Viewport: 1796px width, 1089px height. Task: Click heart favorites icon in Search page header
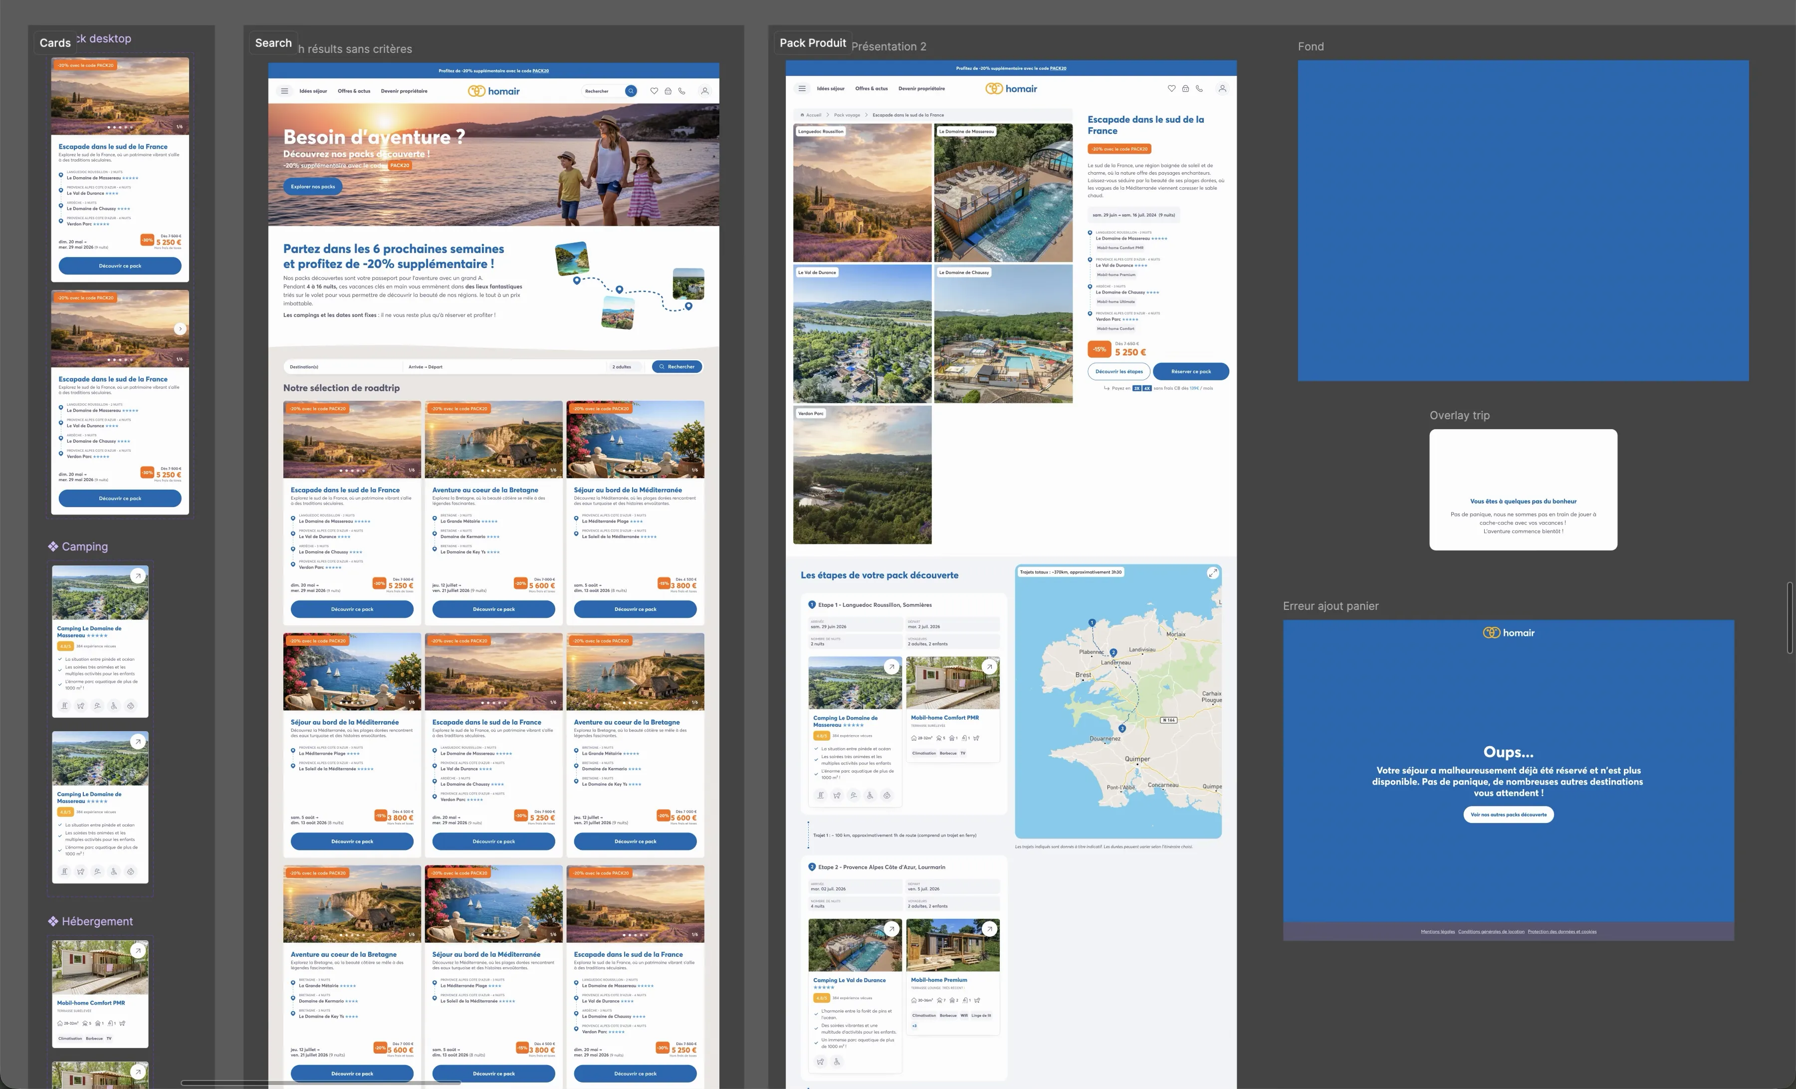(654, 91)
